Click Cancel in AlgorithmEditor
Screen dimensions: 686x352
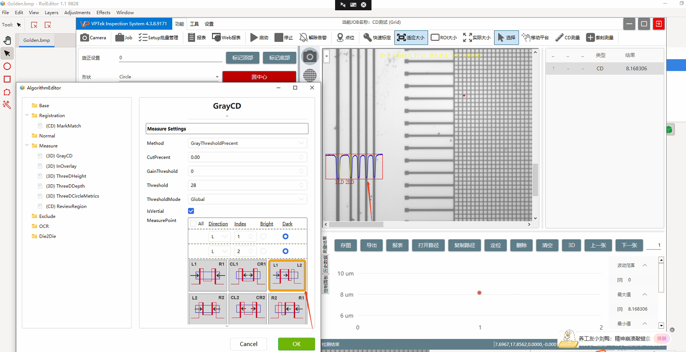248,344
